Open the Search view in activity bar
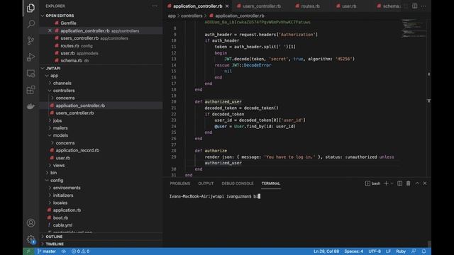The width and height of the screenshot is (454, 255). click(x=31, y=24)
